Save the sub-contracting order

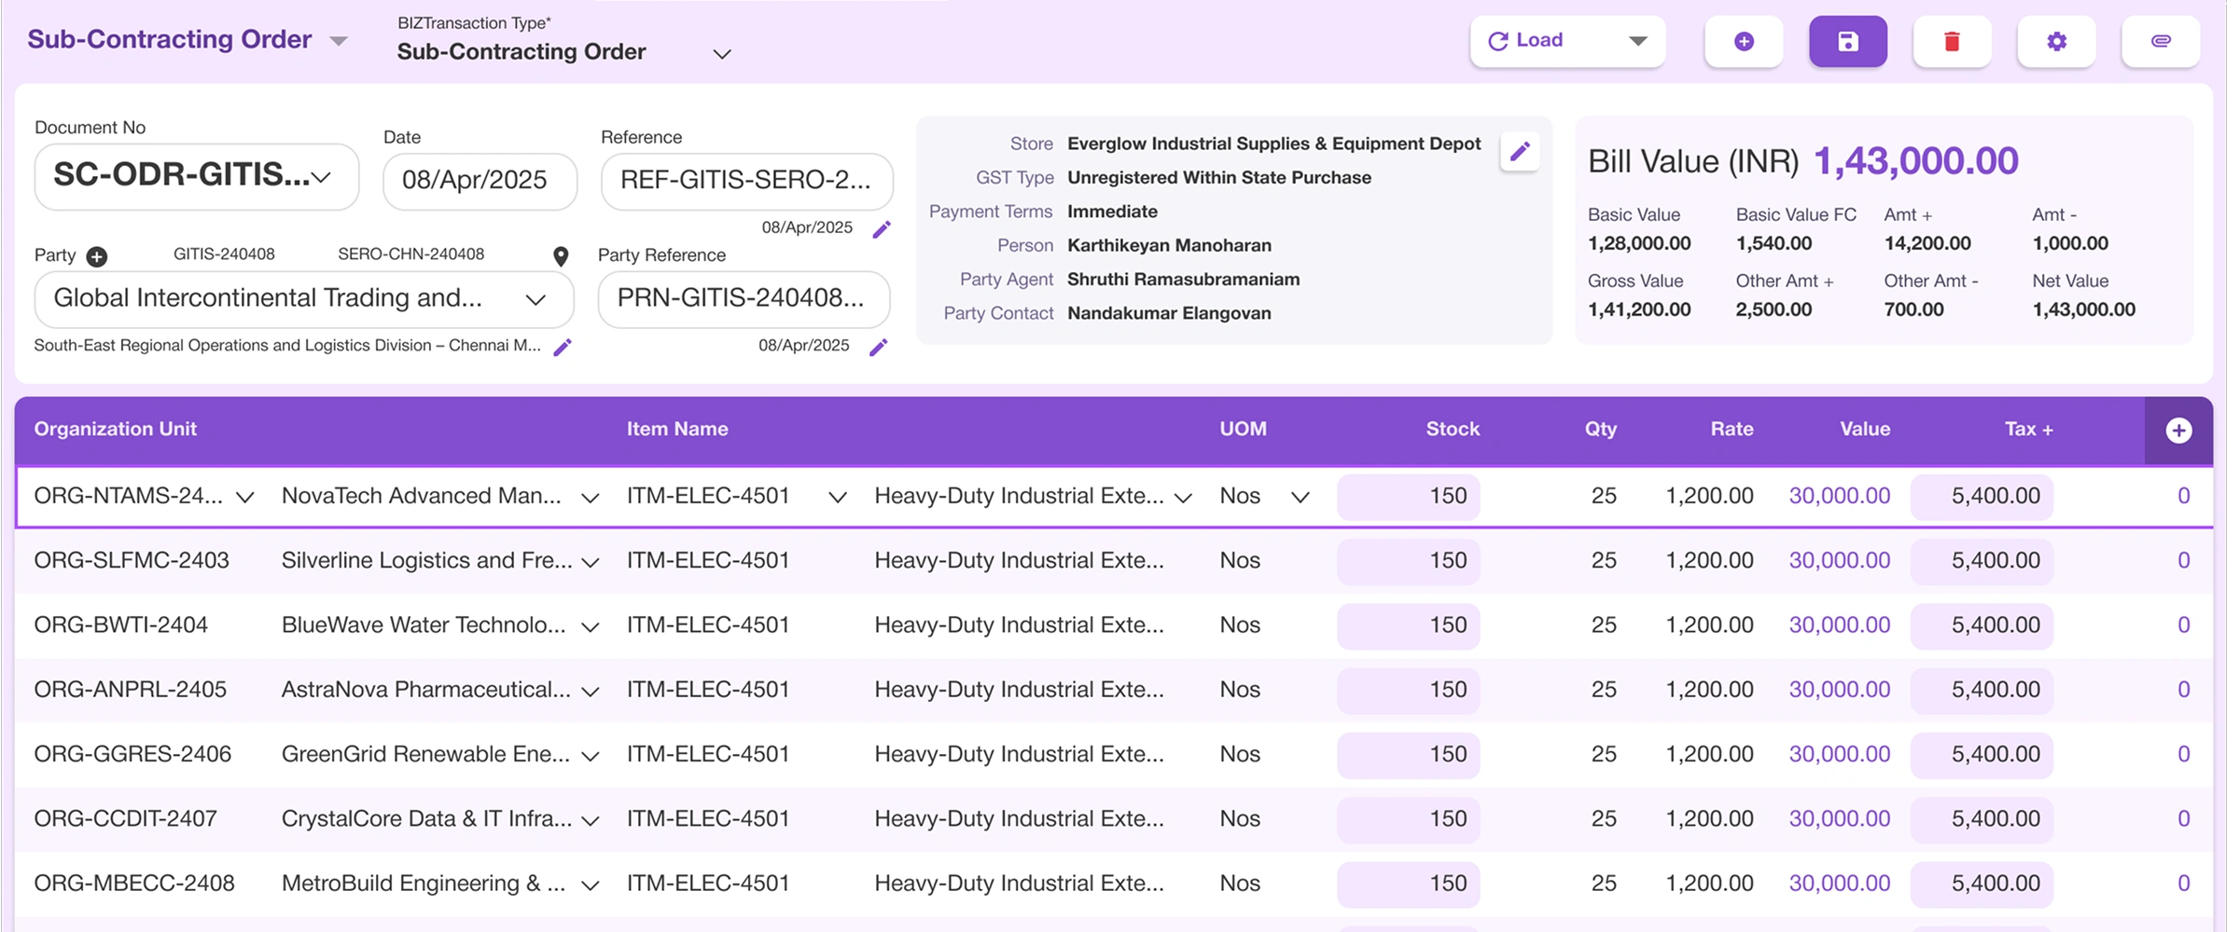tap(1848, 41)
